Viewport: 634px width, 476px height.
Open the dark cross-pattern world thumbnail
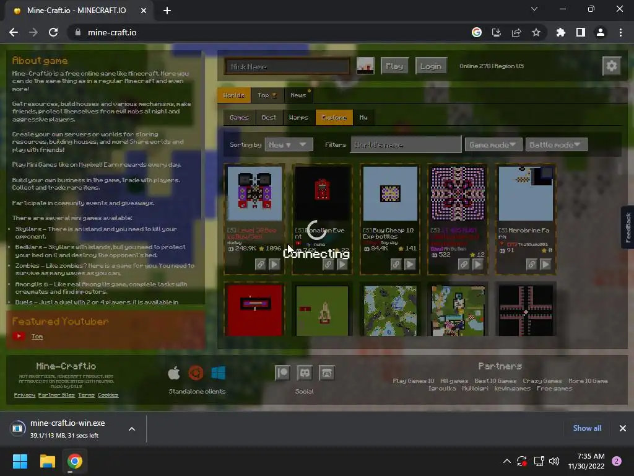(526, 310)
